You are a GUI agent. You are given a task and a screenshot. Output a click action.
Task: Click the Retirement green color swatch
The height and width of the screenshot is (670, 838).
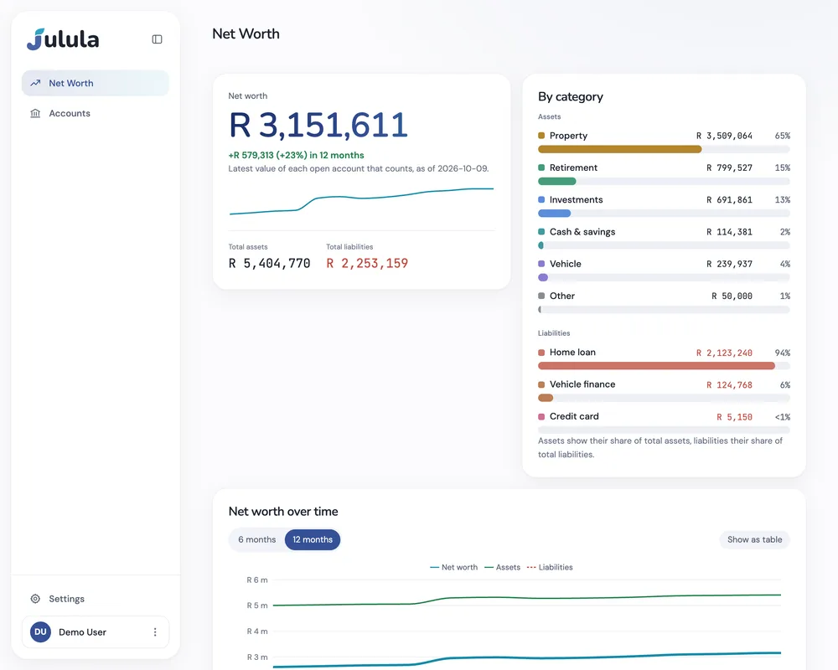pos(541,167)
